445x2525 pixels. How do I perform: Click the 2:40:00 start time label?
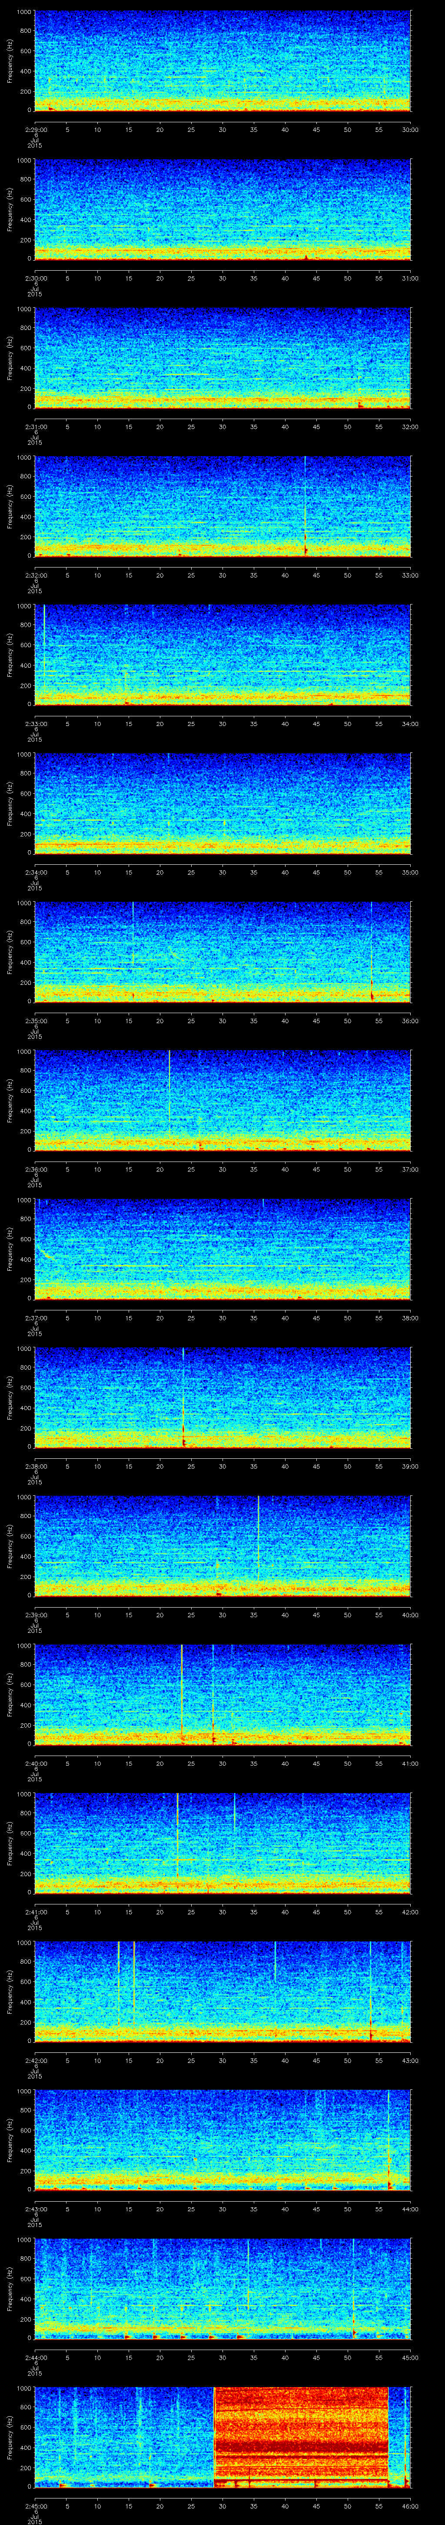(x=35, y=1763)
